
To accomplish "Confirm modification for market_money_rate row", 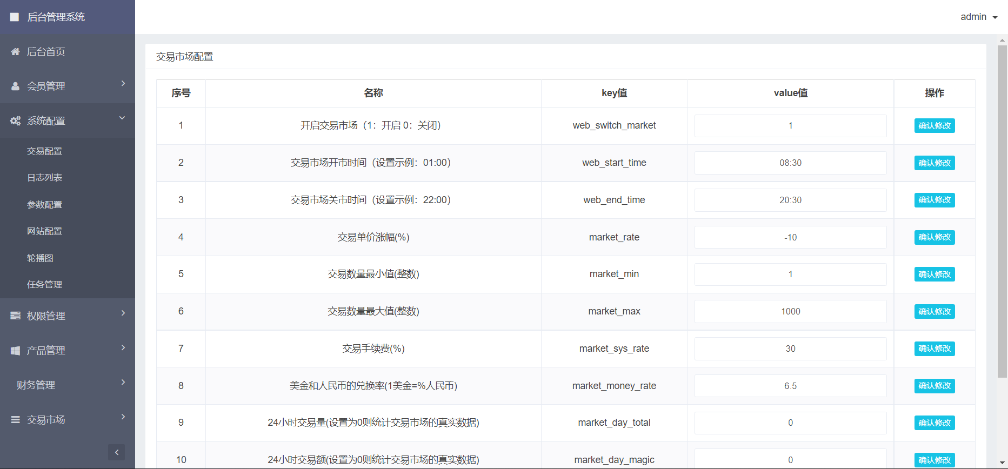I will (x=934, y=386).
